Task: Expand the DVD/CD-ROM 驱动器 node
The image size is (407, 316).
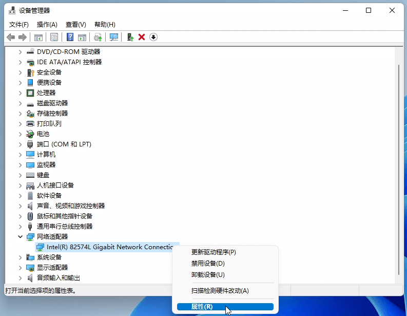Action: (x=21, y=51)
